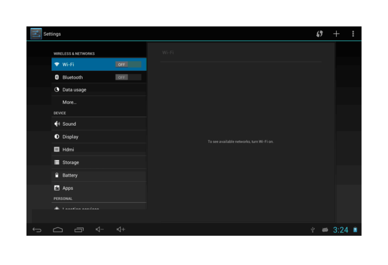Open the Bluetooth settings label
Viewport: 388px width, 265px height.
coord(72,77)
